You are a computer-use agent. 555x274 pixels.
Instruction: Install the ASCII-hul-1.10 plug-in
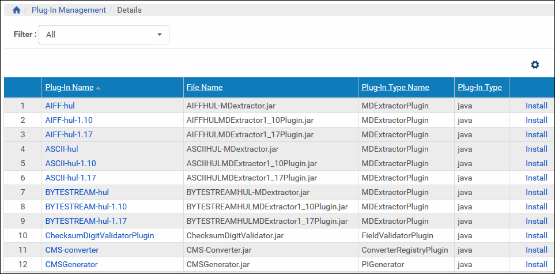click(536, 163)
